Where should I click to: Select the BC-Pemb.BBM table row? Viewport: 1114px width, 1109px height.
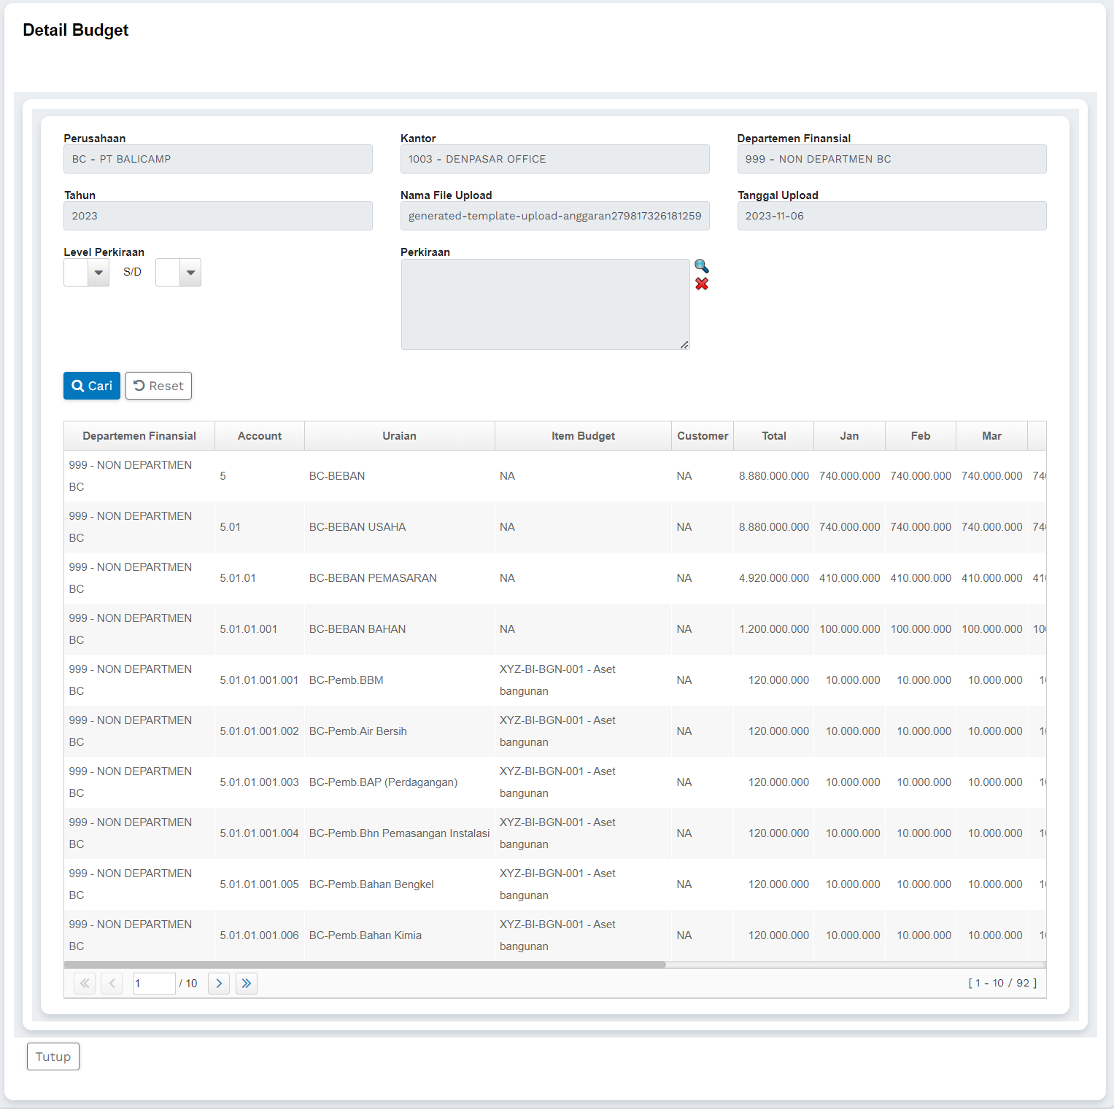coord(347,680)
